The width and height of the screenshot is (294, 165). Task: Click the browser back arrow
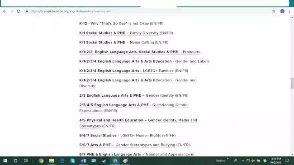5,11
